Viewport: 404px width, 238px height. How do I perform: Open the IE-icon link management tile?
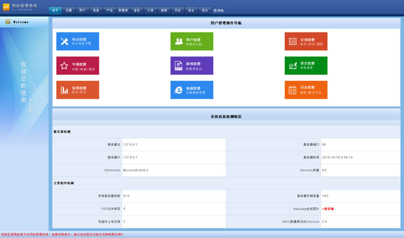(x=191, y=90)
